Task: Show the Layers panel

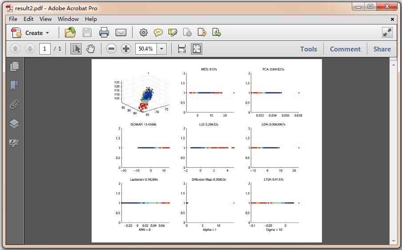Action: pyautogui.click(x=15, y=124)
